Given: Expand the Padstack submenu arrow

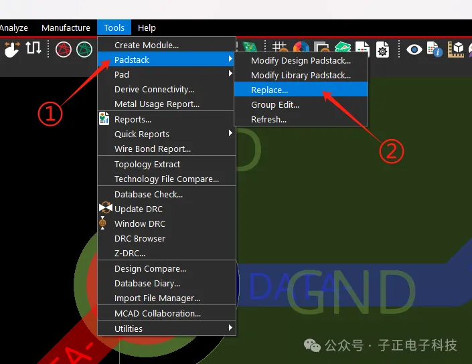Looking at the screenshot, I should 230,59.
